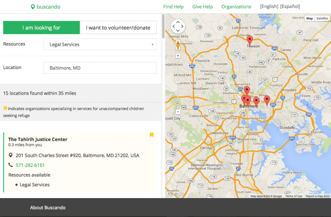The width and height of the screenshot is (331, 217).
Task: Go to the Organizations page
Action: pyautogui.click(x=236, y=7)
